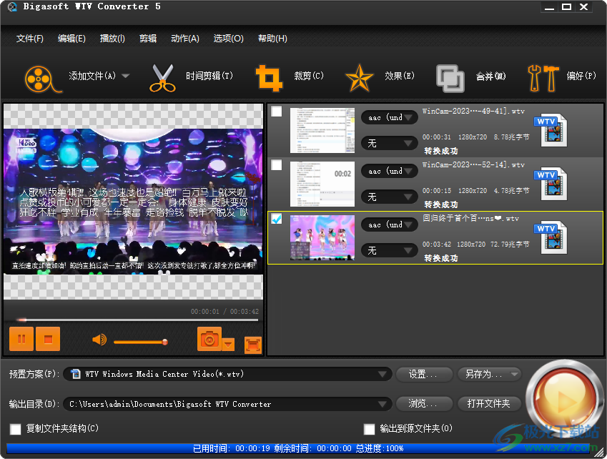
Task: Select the Time Clip scissors tool
Action: (163, 76)
